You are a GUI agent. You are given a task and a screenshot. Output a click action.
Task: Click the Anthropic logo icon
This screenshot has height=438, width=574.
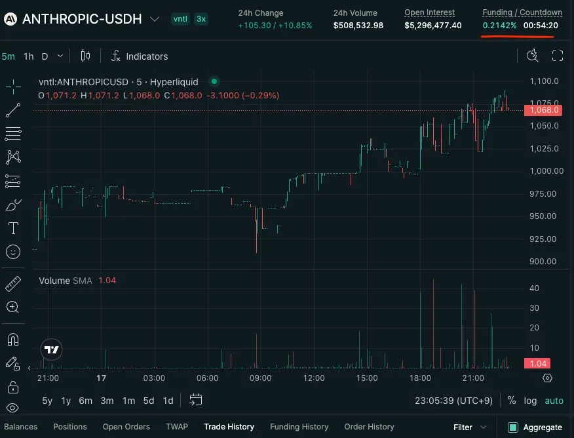click(x=10, y=19)
